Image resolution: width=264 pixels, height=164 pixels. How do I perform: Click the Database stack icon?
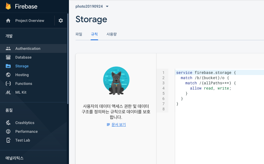point(8,57)
